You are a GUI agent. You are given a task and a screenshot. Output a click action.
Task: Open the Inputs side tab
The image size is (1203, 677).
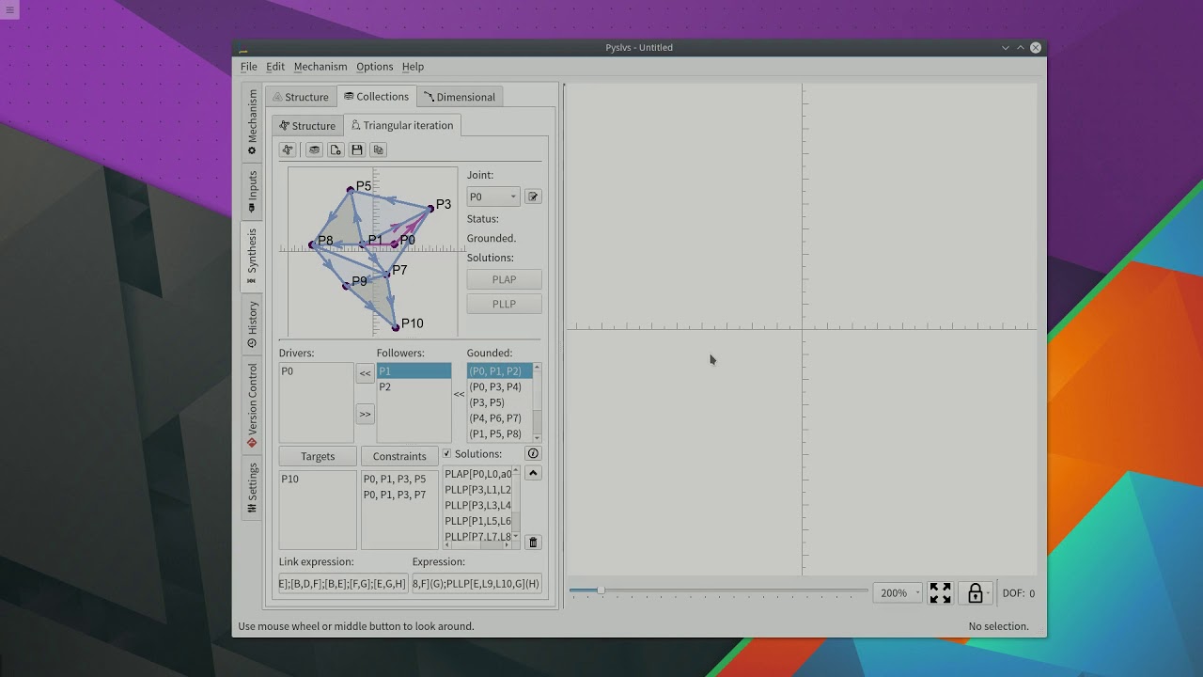click(252, 191)
